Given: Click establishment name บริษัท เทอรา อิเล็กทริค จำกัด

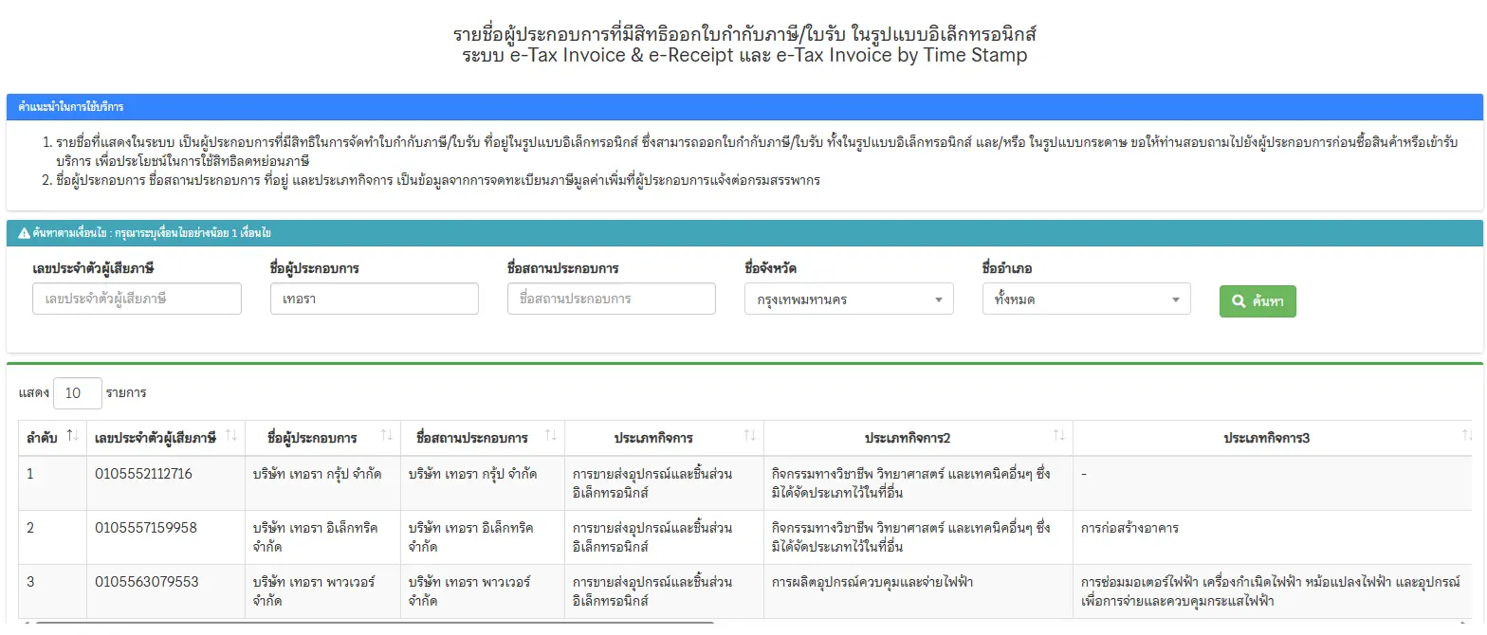Looking at the screenshot, I should click(471, 536).
